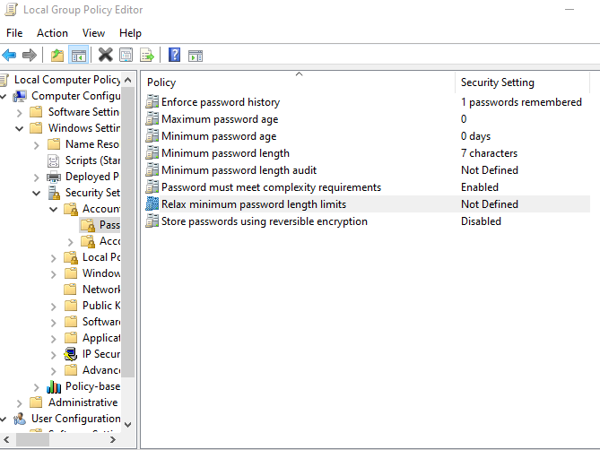The width and height of the screenshot is (600, 450).
Task: Select Local Computer Policy root node
Action: coord(67,80)
